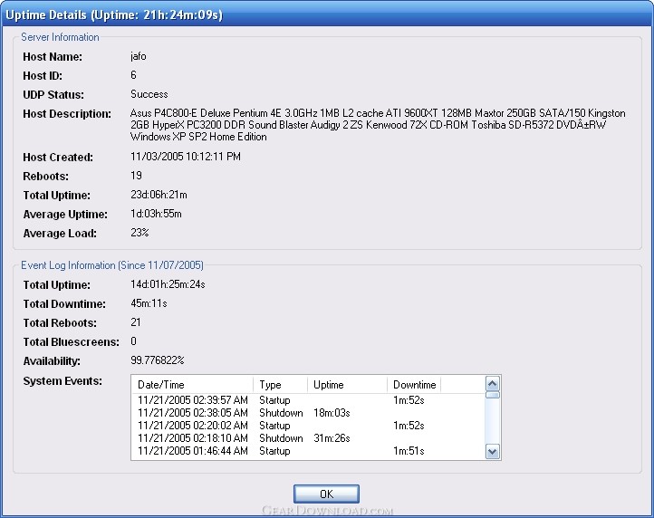This screenshot has height=518, width=654.
Task: Click the Downtime column header
Action: click(414, 385)
